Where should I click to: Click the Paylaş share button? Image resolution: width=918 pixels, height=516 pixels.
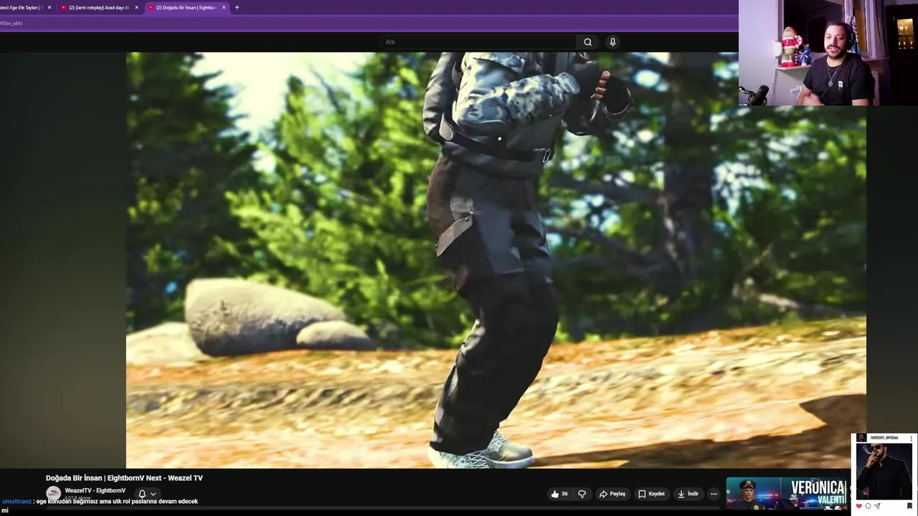click(612, 494)
